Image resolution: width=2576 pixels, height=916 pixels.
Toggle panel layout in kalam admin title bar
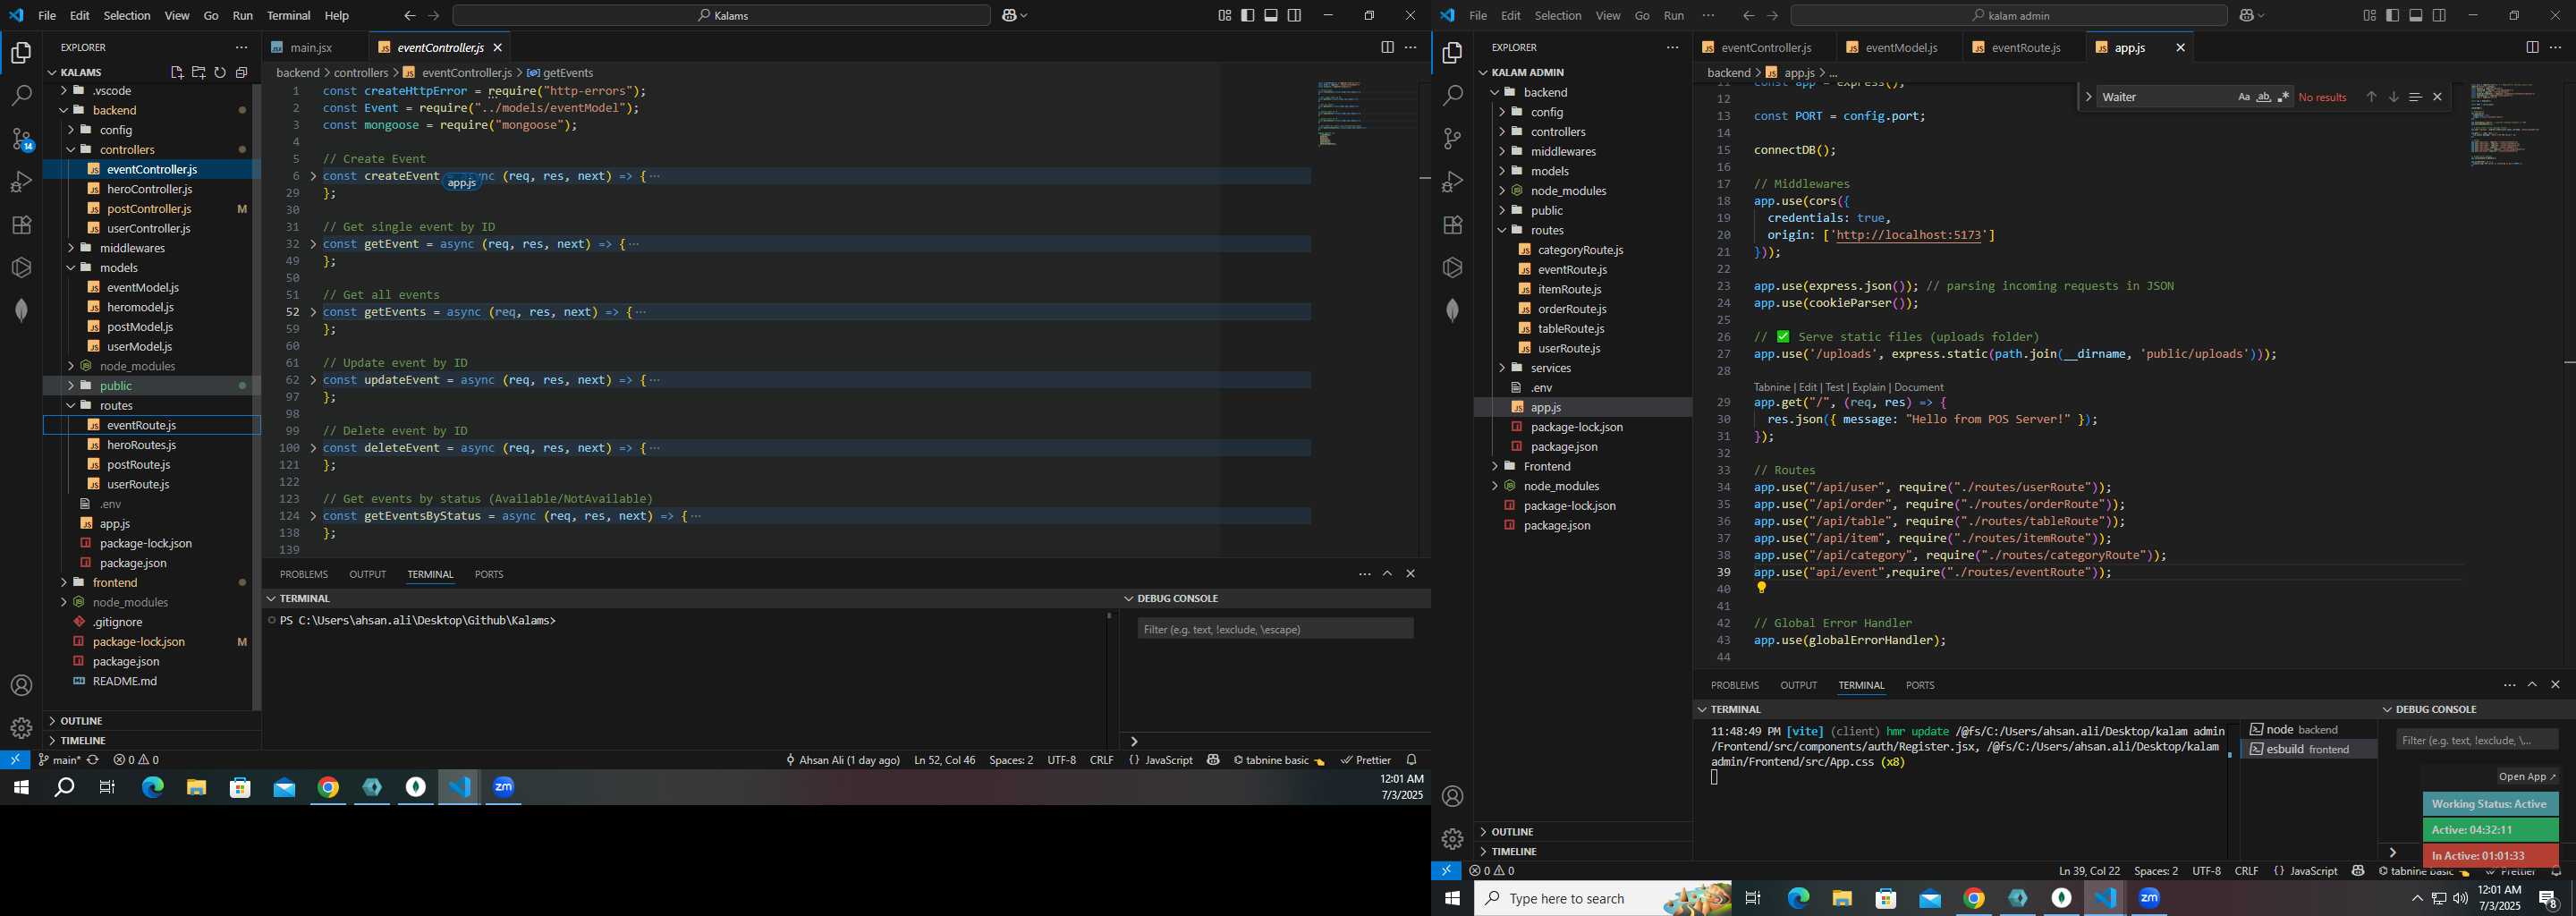pos(2416,15)
